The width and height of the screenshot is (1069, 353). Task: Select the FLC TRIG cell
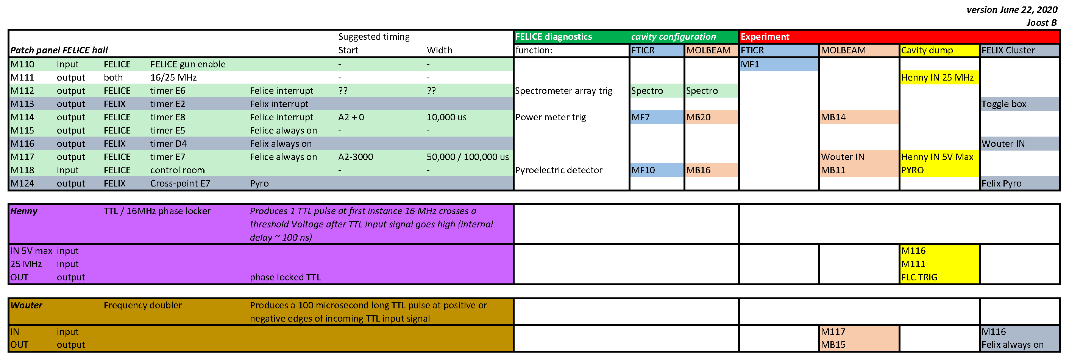click(x=919, y=277)
